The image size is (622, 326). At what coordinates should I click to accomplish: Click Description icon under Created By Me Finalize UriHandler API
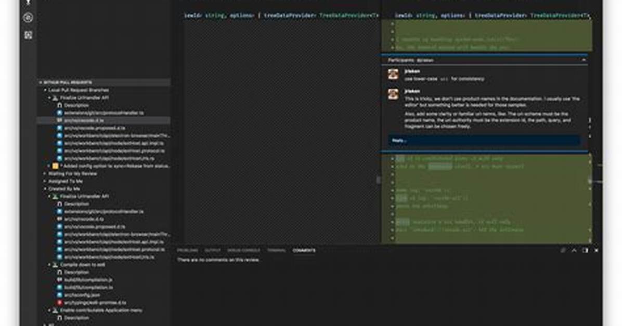click(59, 204)
